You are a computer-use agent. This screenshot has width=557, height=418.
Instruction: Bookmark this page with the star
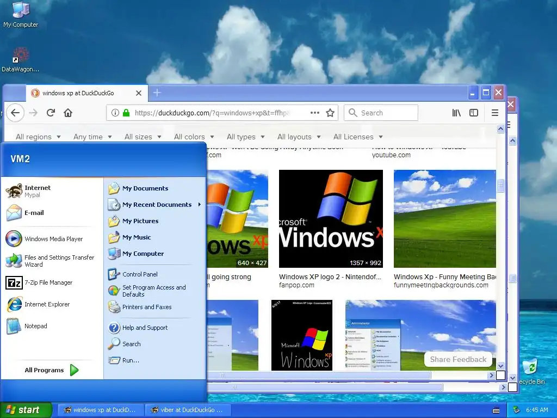click(x=330, y=113)
